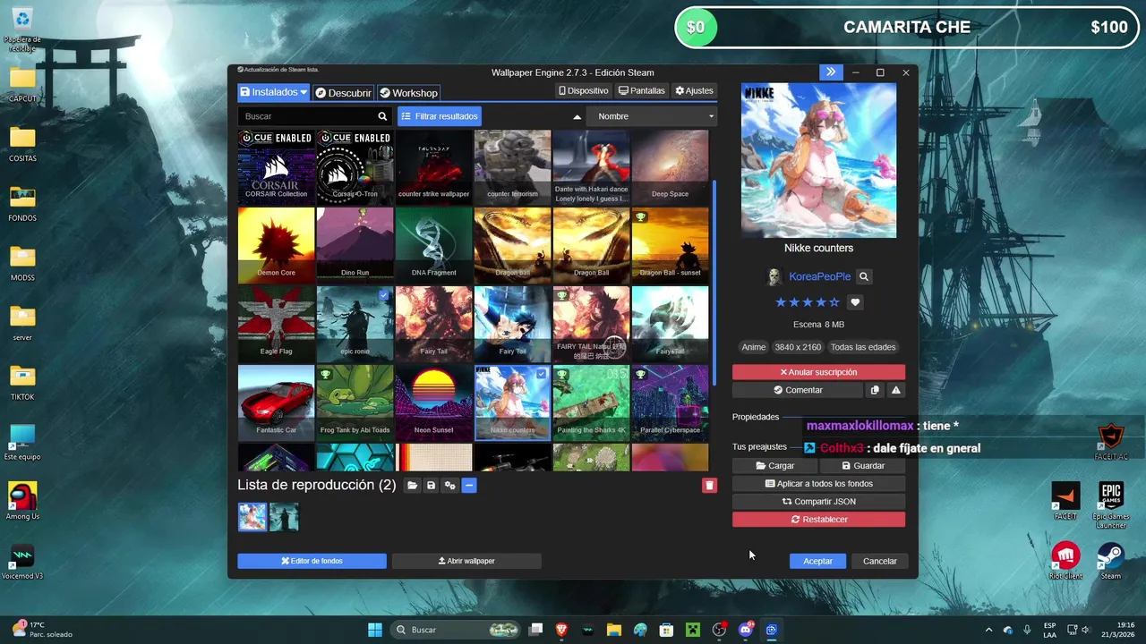Click the blue minus playlist button
The width and height of the screenshot is (1146, 644).
coord(469,485)
